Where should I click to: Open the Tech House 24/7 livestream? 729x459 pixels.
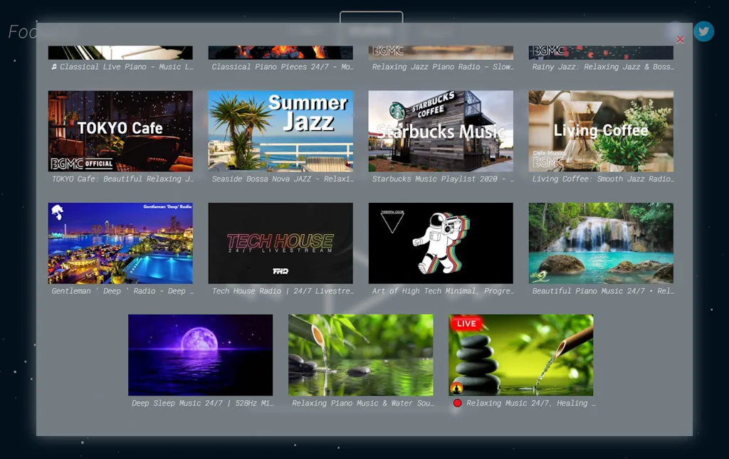coord(280,243)
